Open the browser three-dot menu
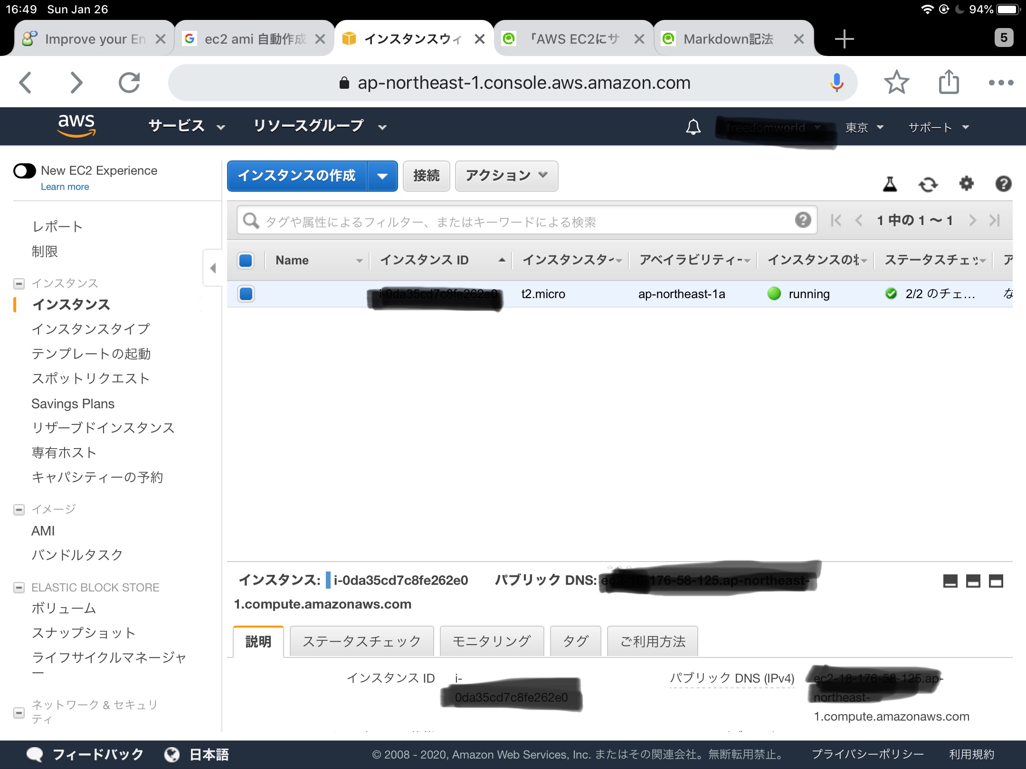This screenshot has width=1026, height=769. pos(1001,83)
